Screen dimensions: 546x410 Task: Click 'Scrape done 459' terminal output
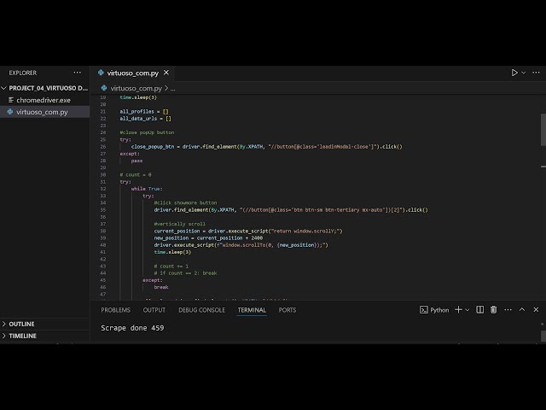[132, 328]
